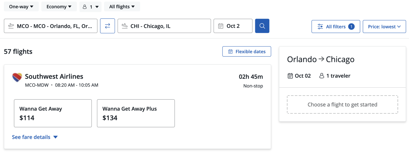Click the departing plane icon in origin field

pos(11,26)
